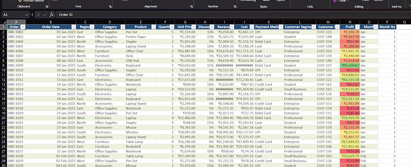Open the Profit column filter dropdown

(x=357, y=27)
